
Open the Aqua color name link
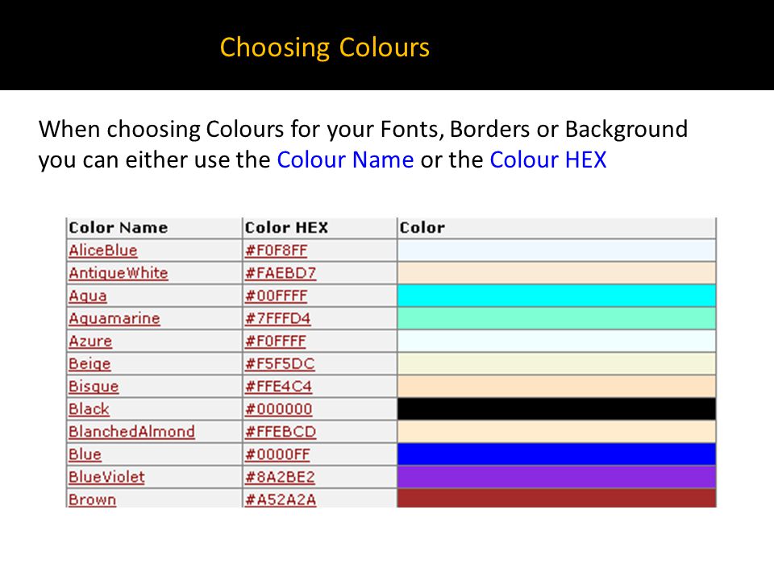[x=88, y=296]
